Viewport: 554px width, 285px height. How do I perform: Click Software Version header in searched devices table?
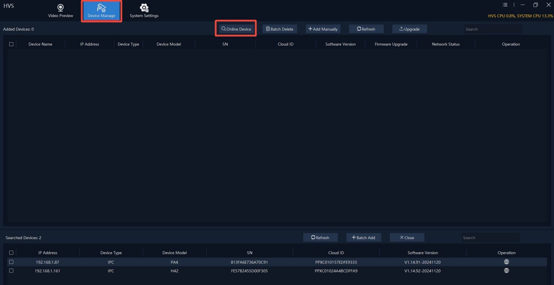click(423, 252)
